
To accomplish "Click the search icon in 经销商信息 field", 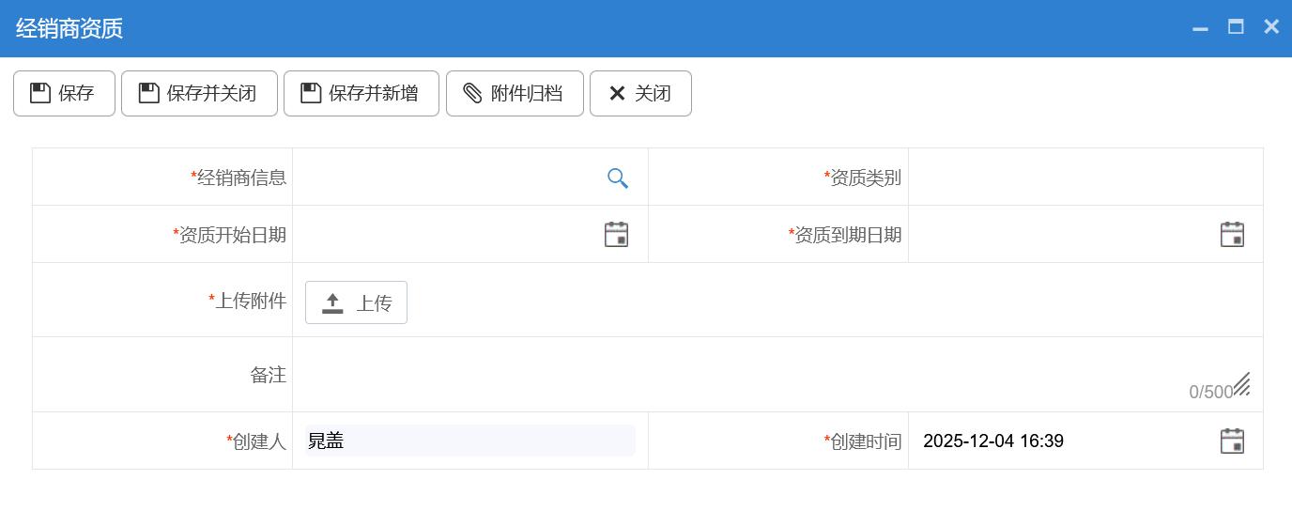I will click(617, 178).
